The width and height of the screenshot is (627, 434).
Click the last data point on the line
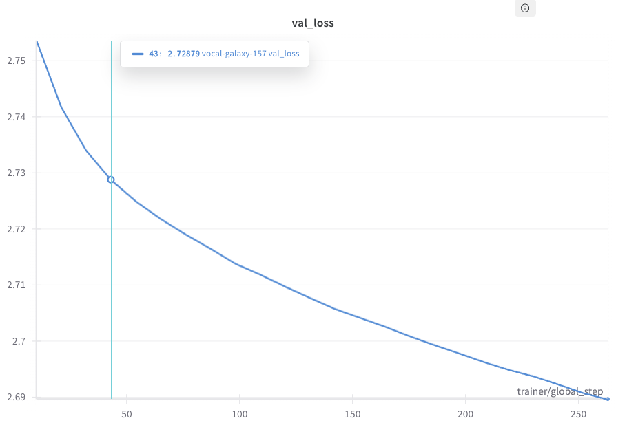coord(607,399)
